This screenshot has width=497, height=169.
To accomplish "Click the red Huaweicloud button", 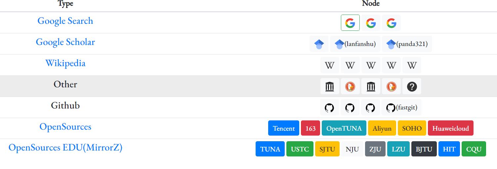I will (450, 128).
